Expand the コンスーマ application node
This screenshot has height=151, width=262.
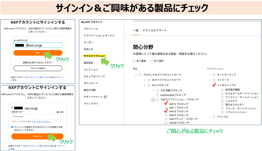coord(210,80)
